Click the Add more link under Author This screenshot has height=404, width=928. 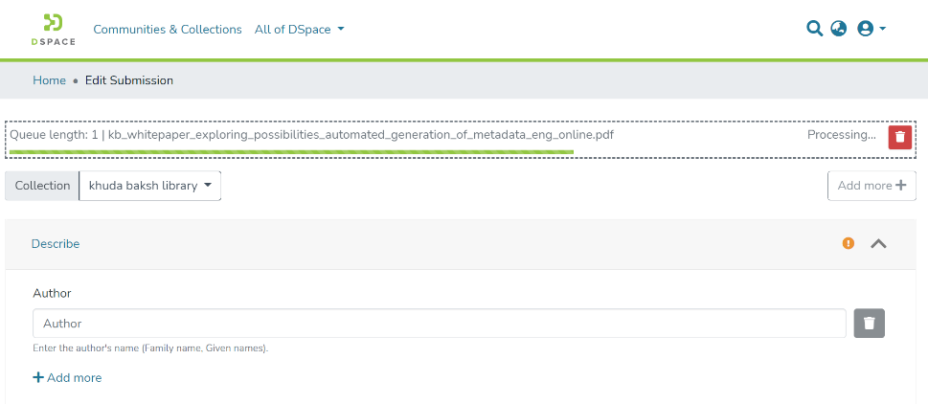click(x=67, y=378)
